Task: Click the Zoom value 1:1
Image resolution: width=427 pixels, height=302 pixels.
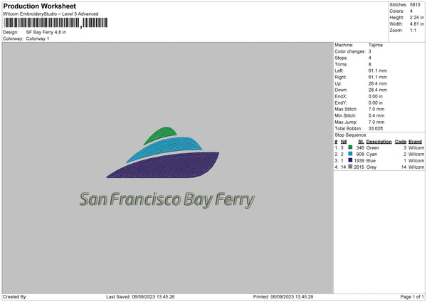Action: click(413, 30)
